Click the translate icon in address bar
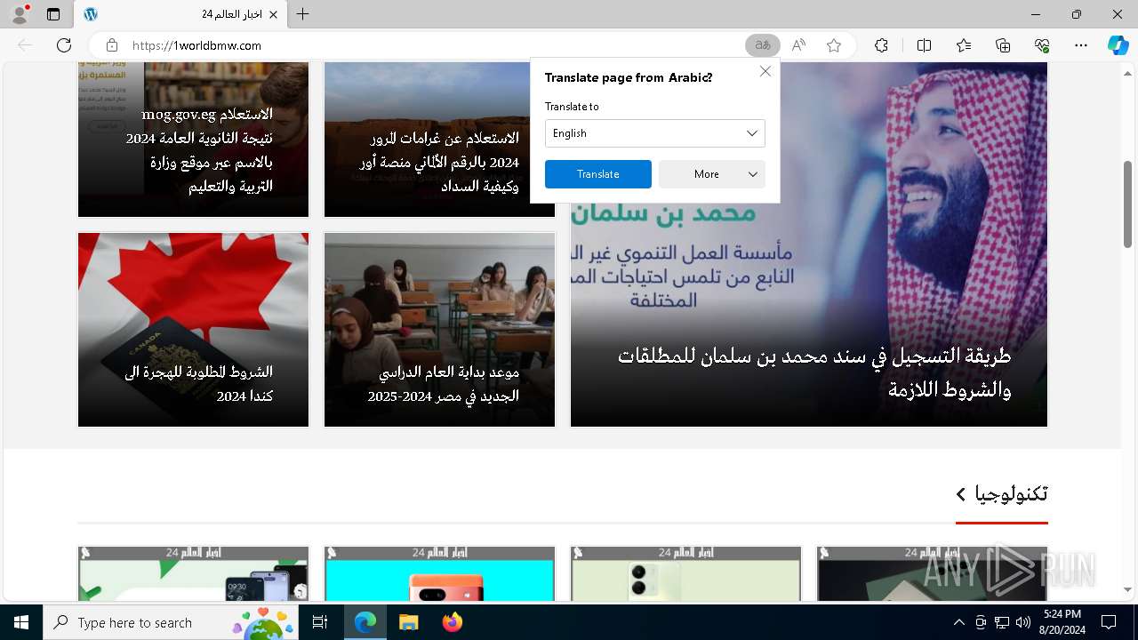Viewport: 1138px width, 640px height. [x=762, y=45]
